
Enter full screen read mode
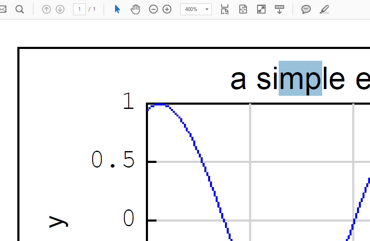pos(261,9)
